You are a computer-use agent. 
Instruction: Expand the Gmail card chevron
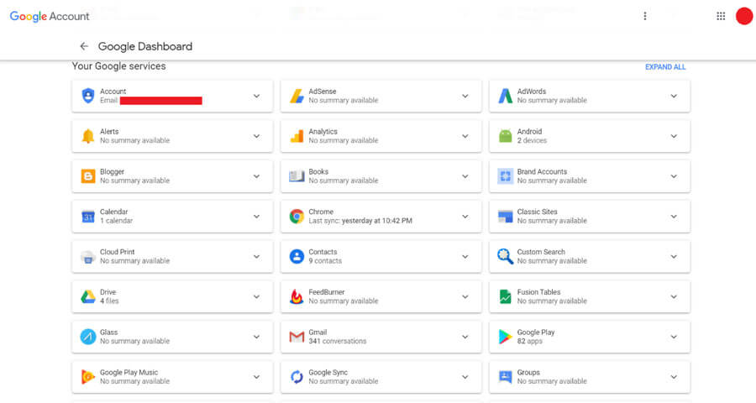[465, 337]
